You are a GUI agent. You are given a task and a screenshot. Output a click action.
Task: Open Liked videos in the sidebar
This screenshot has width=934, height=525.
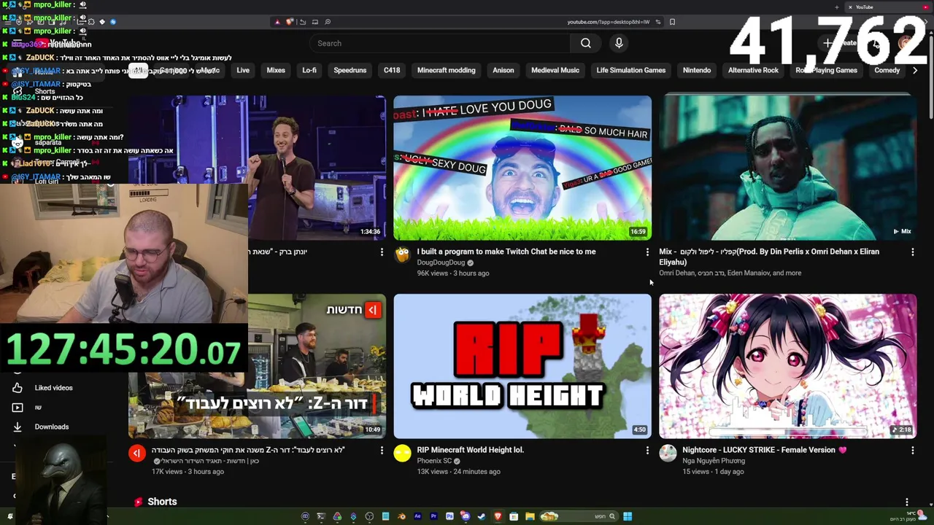point(53,388)
